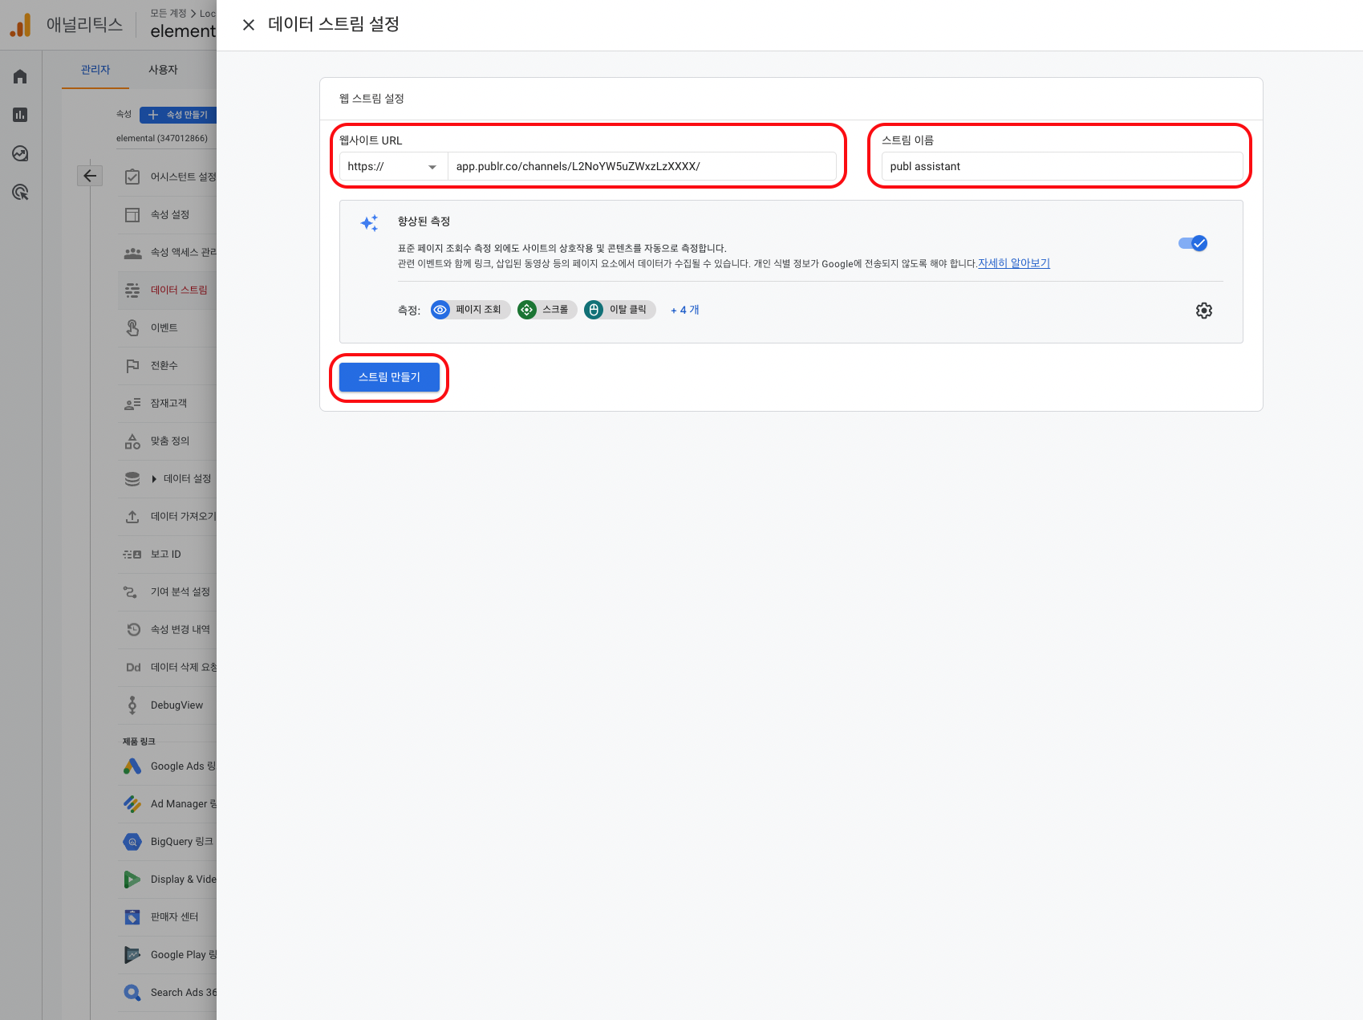Image resolution: width=1363 pixels, height=1020 pixels.
Task: Click the DebugView icon
Action: [132, 705]
